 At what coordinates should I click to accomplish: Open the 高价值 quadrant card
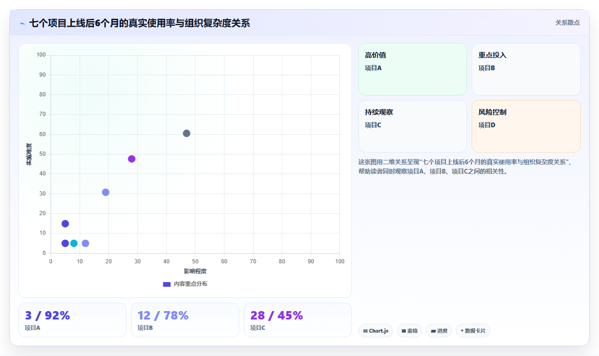[412, 69]
